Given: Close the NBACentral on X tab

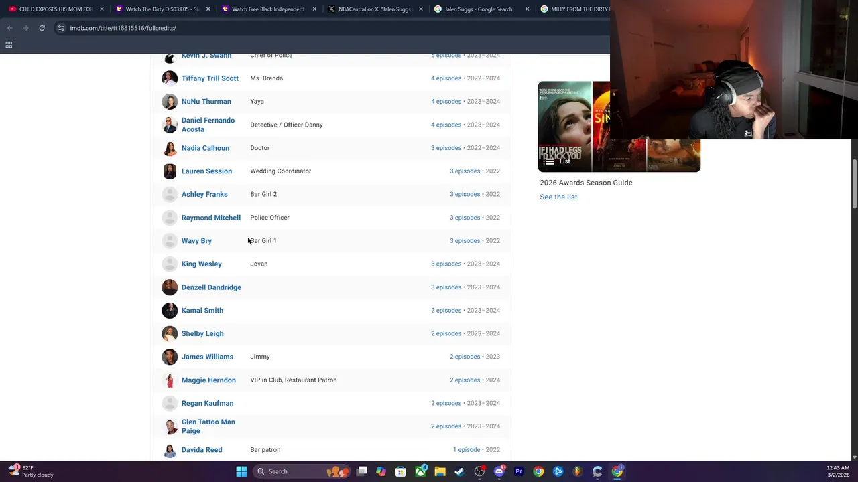Looking at the screenshot, I should point(420,9).
